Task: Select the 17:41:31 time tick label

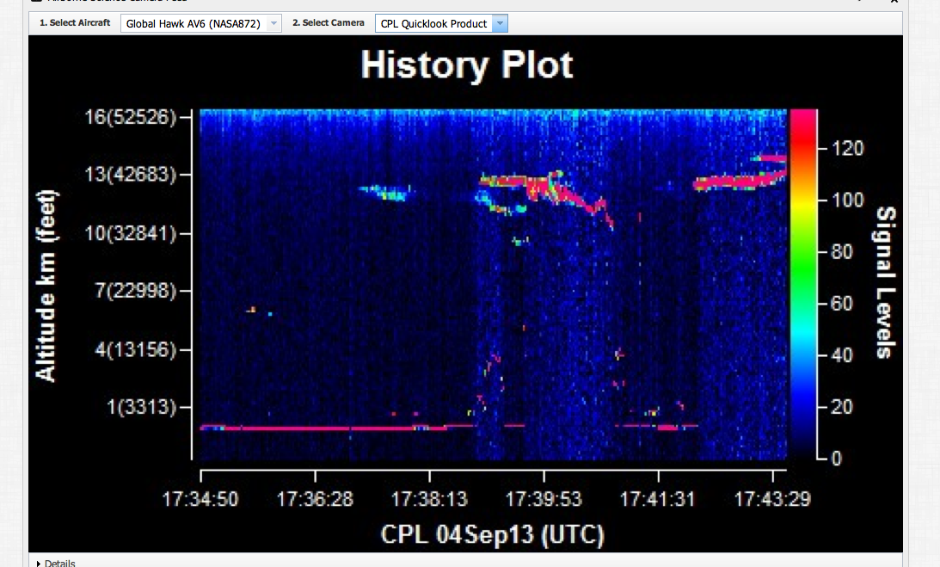Action: [658, 499]
